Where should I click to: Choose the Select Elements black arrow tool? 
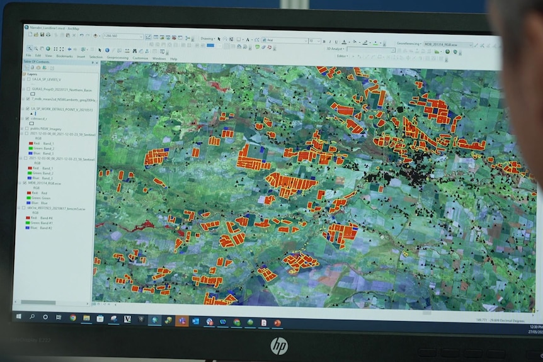point(100,50)
